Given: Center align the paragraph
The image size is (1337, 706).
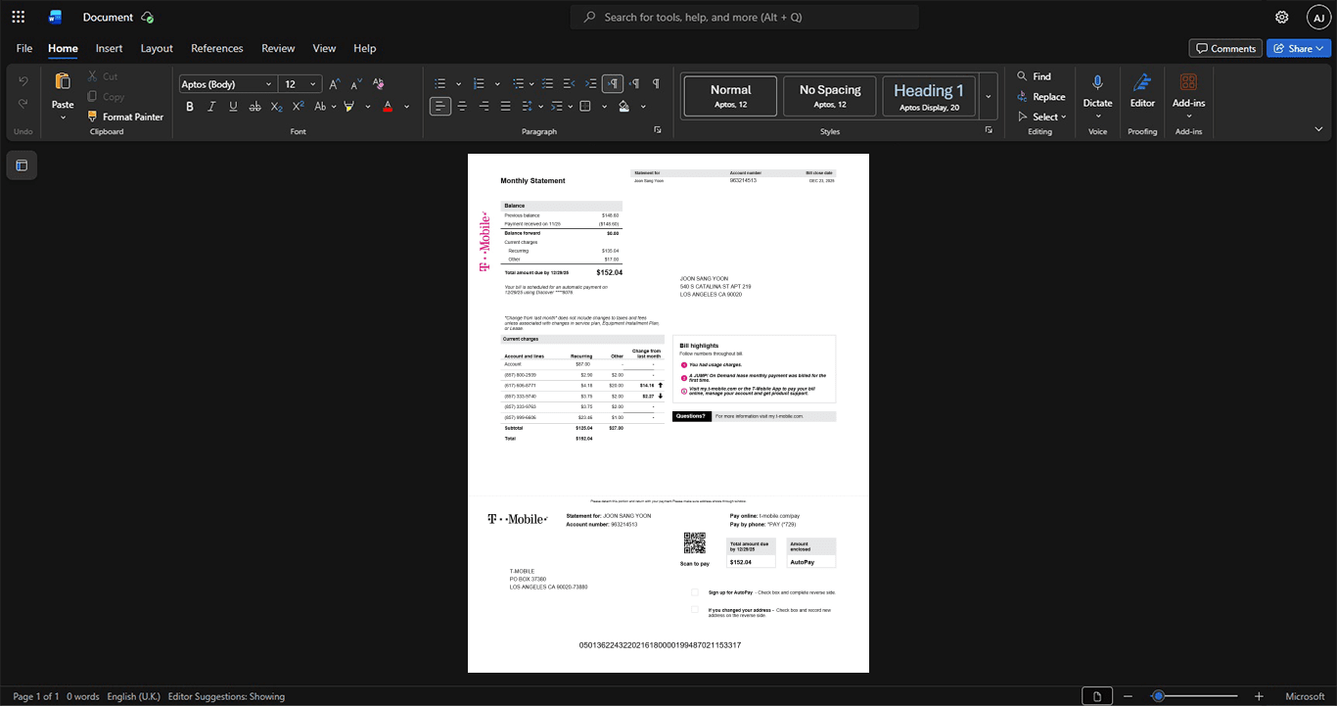Looking at the screenshot, I should pyautogui.click(x=462, y=106).
